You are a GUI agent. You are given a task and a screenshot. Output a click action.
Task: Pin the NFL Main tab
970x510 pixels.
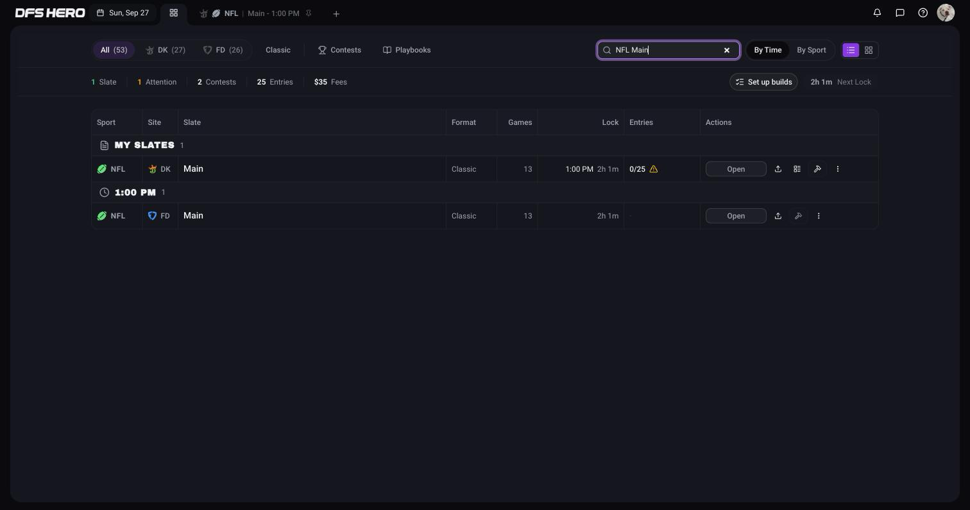pos(309,13)
